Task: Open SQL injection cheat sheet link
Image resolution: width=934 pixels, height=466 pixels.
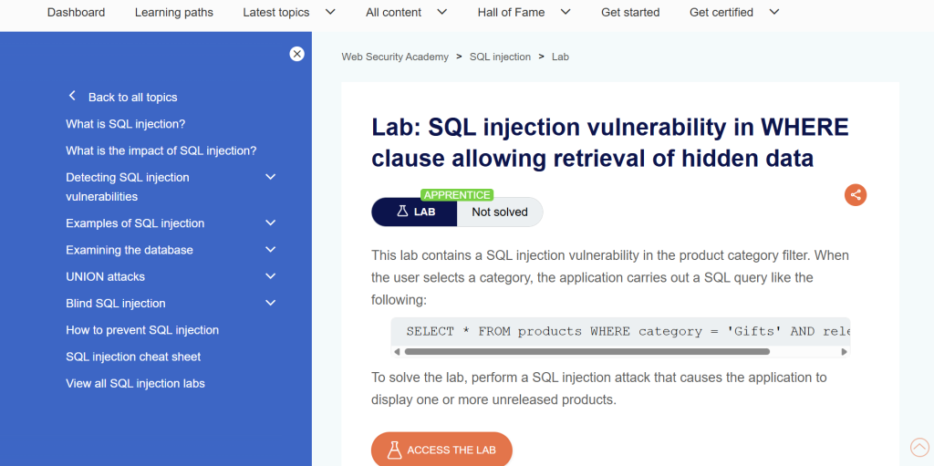Action: 133,357
